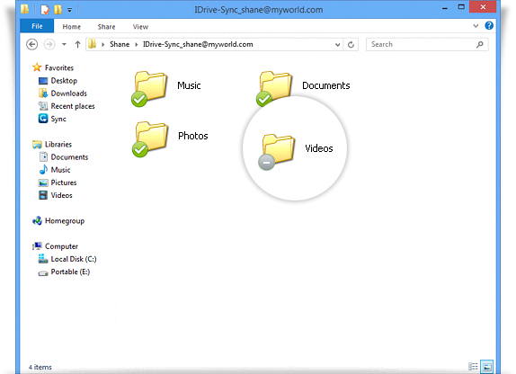The width and height of the screenshot is (516, 374).
Task: Select the Videos folder with the grey sync badge
Action: pos(277,151)
